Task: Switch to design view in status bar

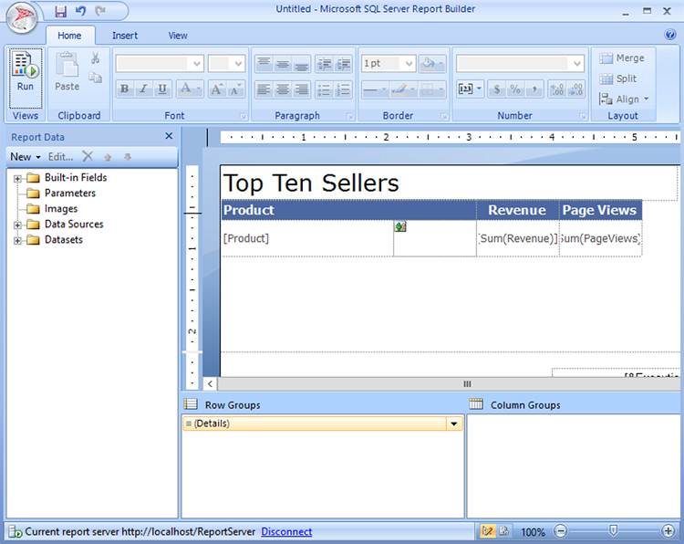Action: tap(487, 531)
